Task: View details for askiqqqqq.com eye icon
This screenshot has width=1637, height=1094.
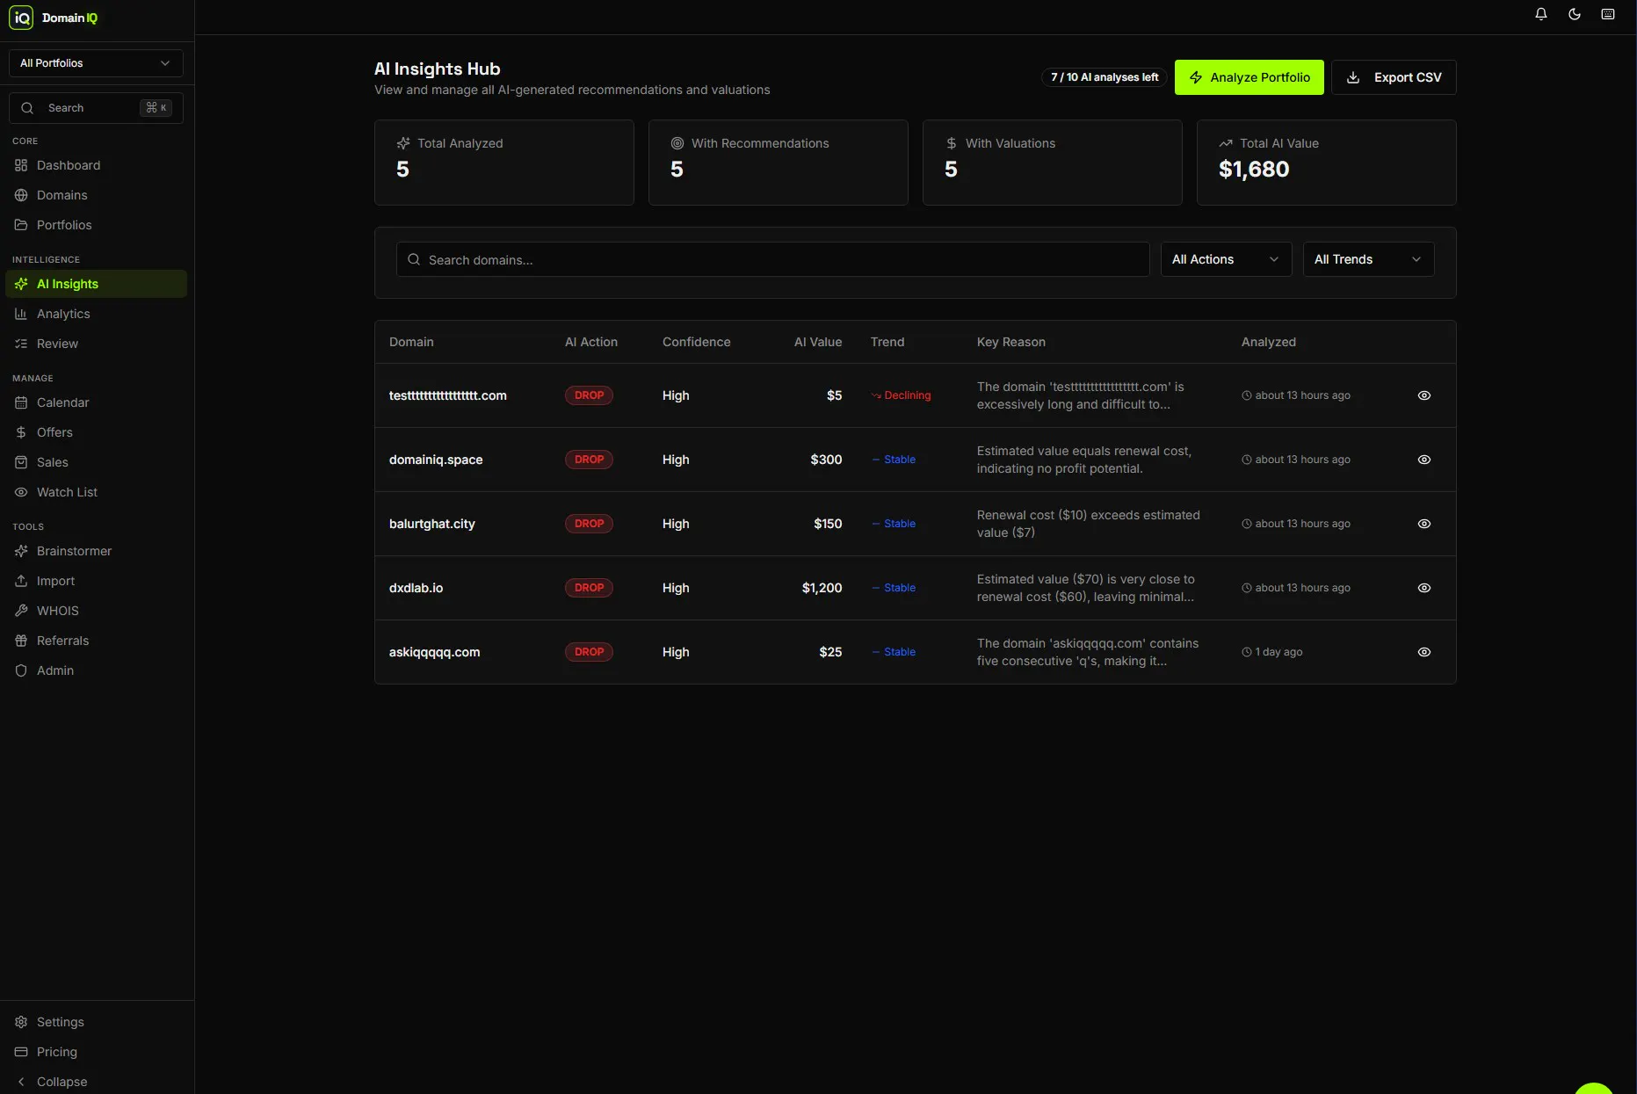Action: pyautogui.click(x=1424, y=652)
